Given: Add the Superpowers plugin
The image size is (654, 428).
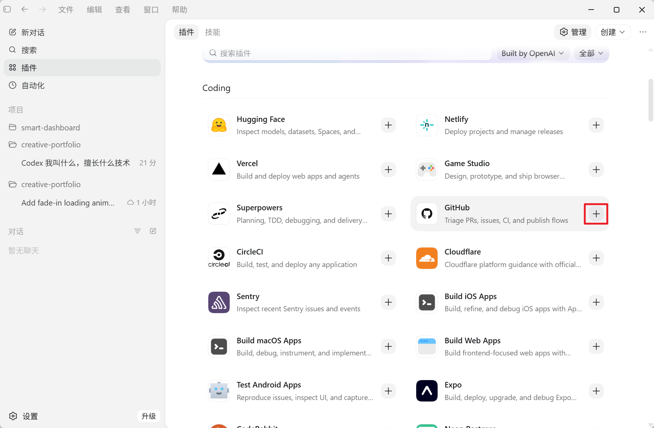Looking at the screenshot, I should (388, 214).
